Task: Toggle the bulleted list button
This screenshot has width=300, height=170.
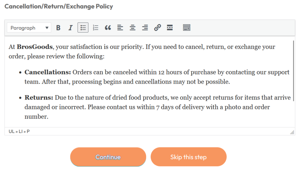Action: pyautogui.click(x=83, y=28)
